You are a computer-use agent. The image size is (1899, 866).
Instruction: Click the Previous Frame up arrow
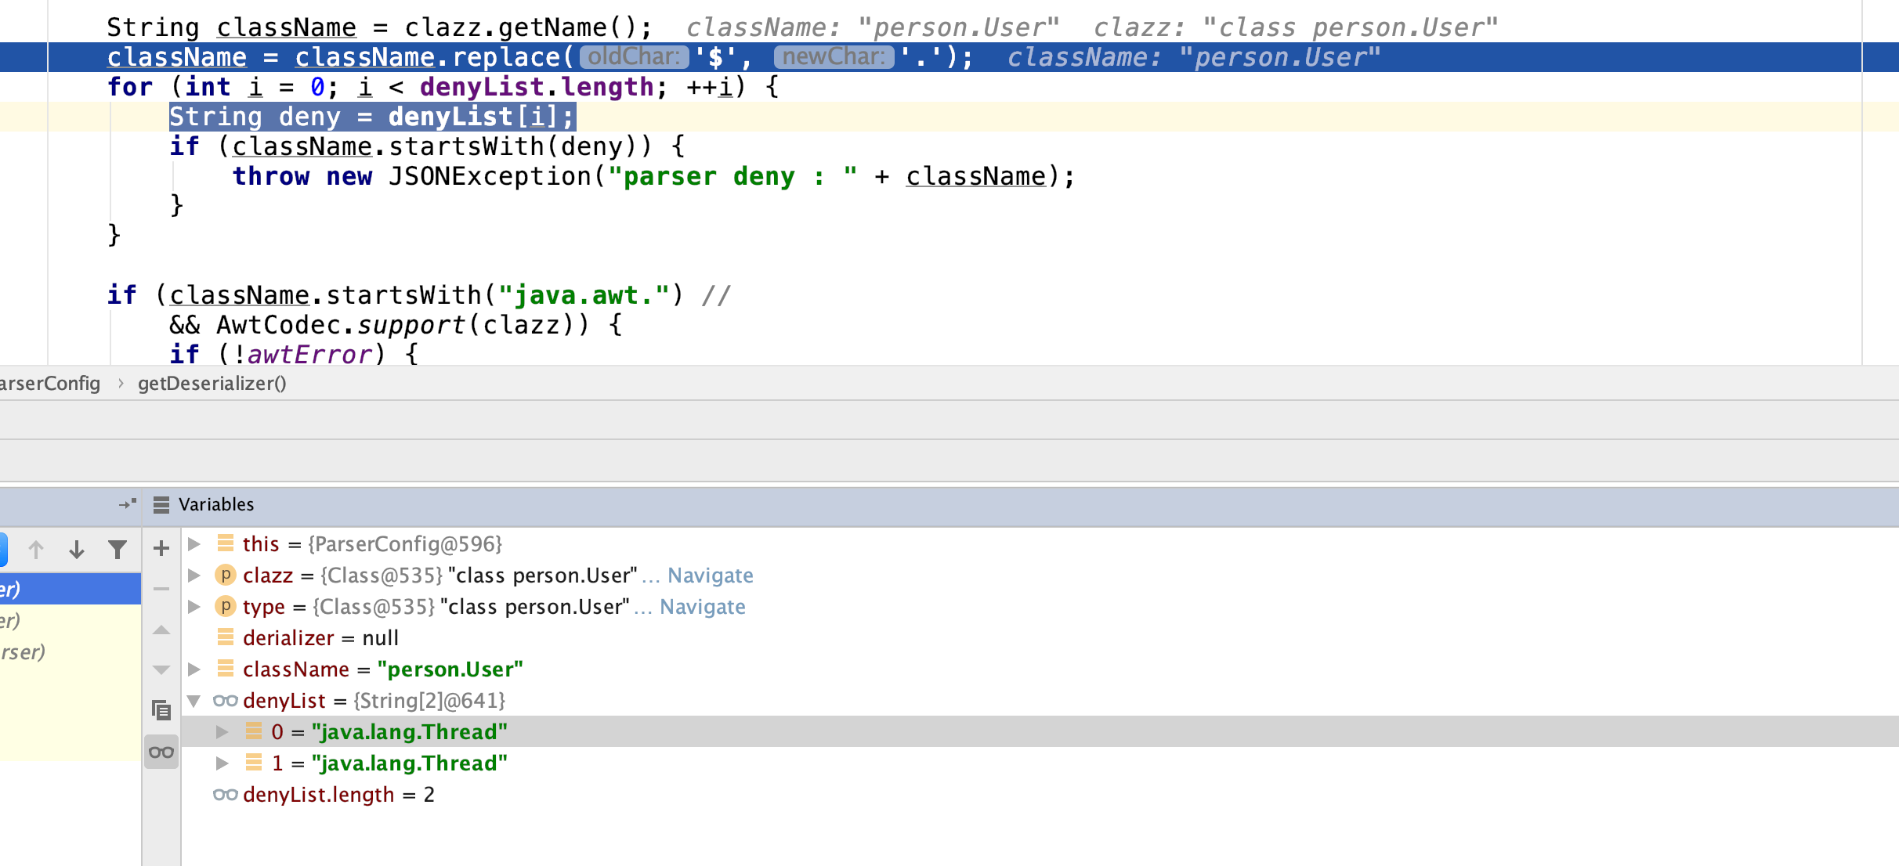pos(36,550)
